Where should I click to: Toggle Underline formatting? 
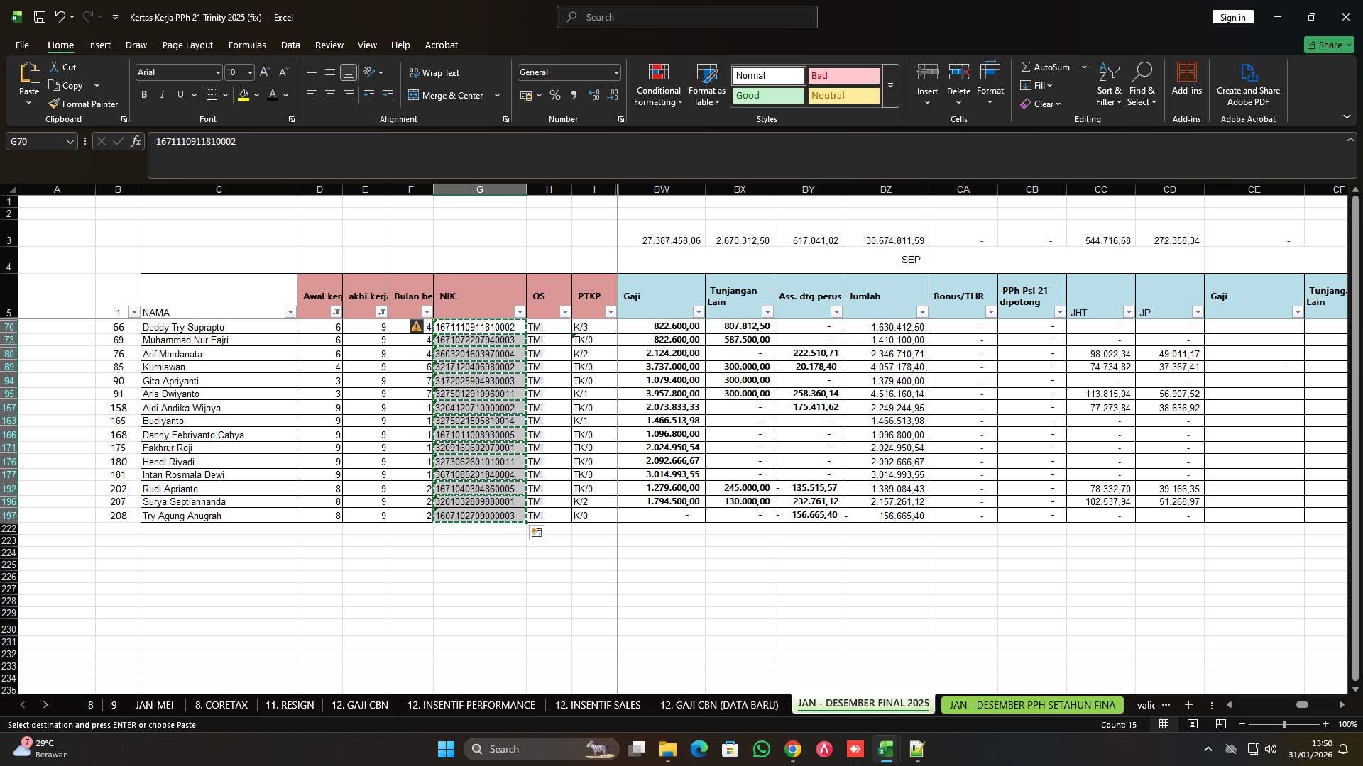click(180, 94)
